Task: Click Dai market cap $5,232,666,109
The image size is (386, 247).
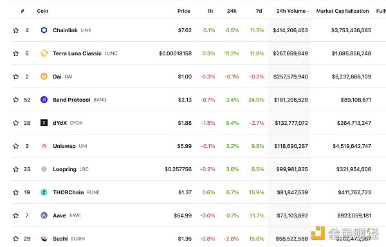Action: click(351, 77)
